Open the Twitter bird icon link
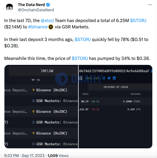The height and width of the screenshot is (158, 157). (109, 78)
